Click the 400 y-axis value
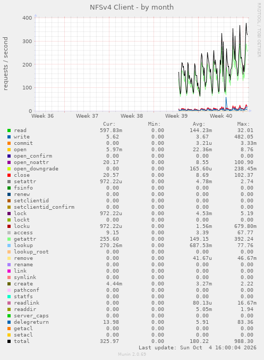Viewport: 264px width, 360px height. tap(27, 18)
